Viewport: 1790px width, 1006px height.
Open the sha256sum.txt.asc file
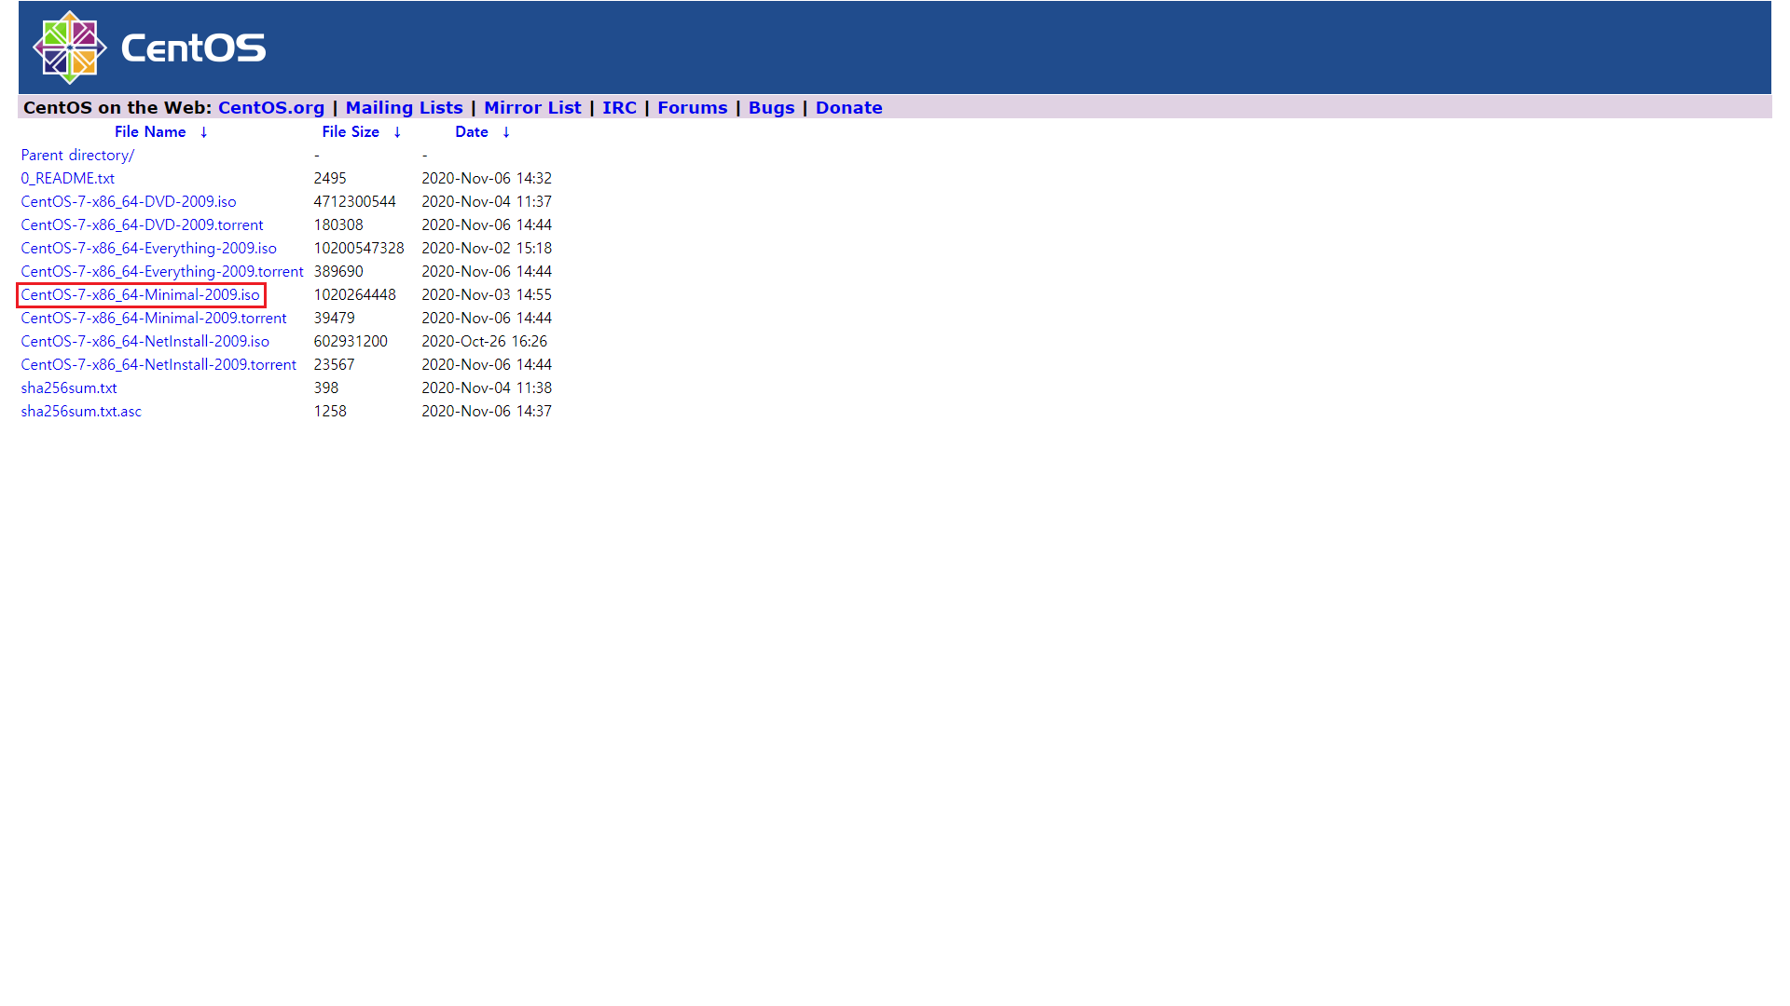coord(81,412)
